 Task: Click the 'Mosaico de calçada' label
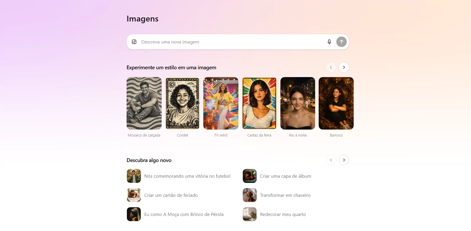click(x=144, y=135)
